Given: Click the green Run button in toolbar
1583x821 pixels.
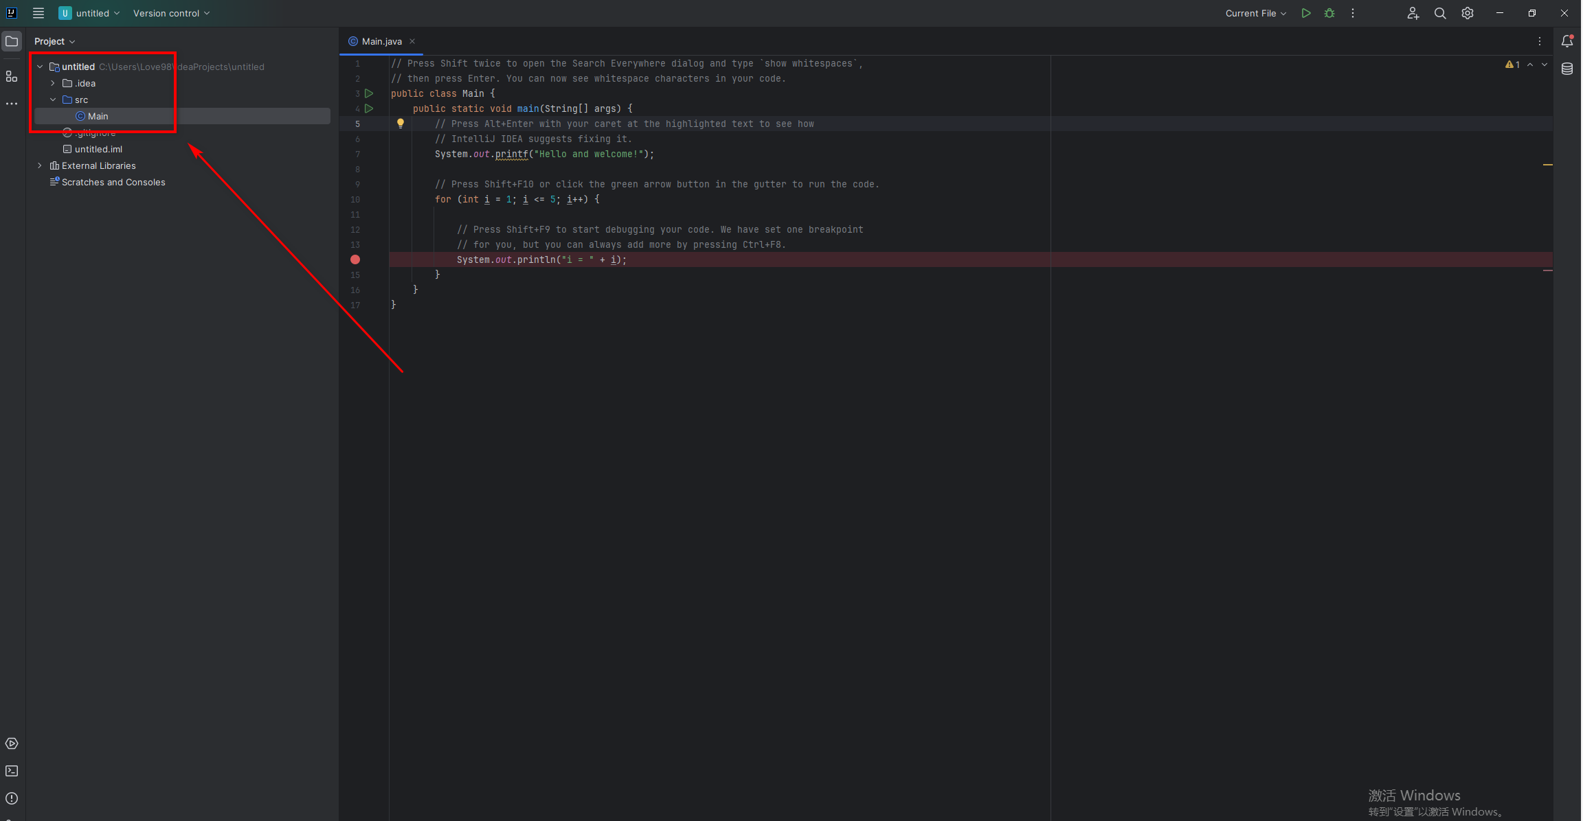Looking at the screenshot, I should point(1305,13).
